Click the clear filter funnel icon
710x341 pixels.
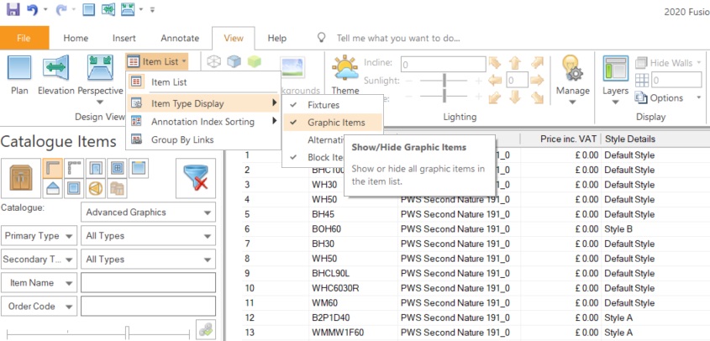[x=196, y=178]
